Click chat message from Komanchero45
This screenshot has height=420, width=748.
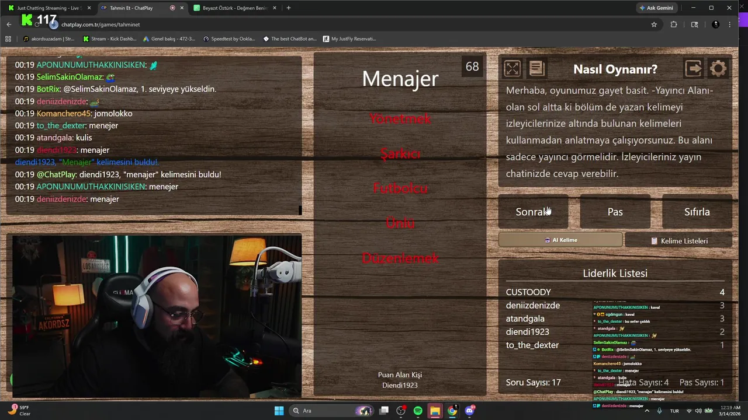click(74, 114)
